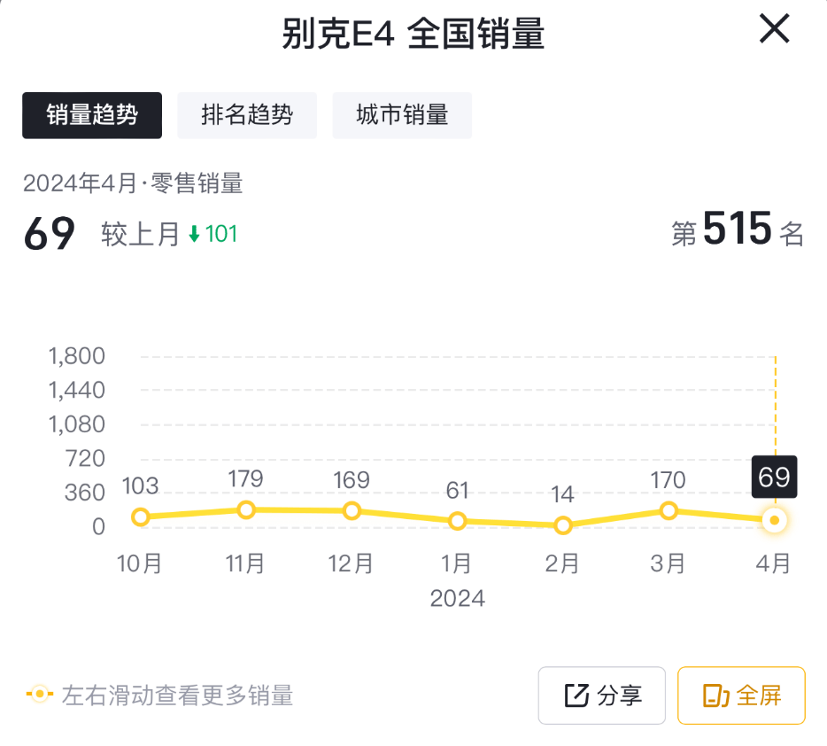827x746 pixels.
Task: Click the highlighted April data point
Action: (x=774, y=520)
